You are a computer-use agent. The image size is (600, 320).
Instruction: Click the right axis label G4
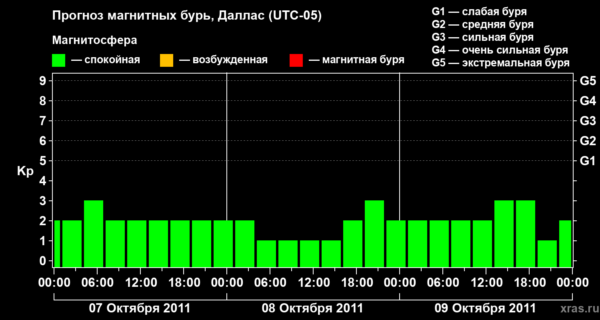(x=588, y=101)
